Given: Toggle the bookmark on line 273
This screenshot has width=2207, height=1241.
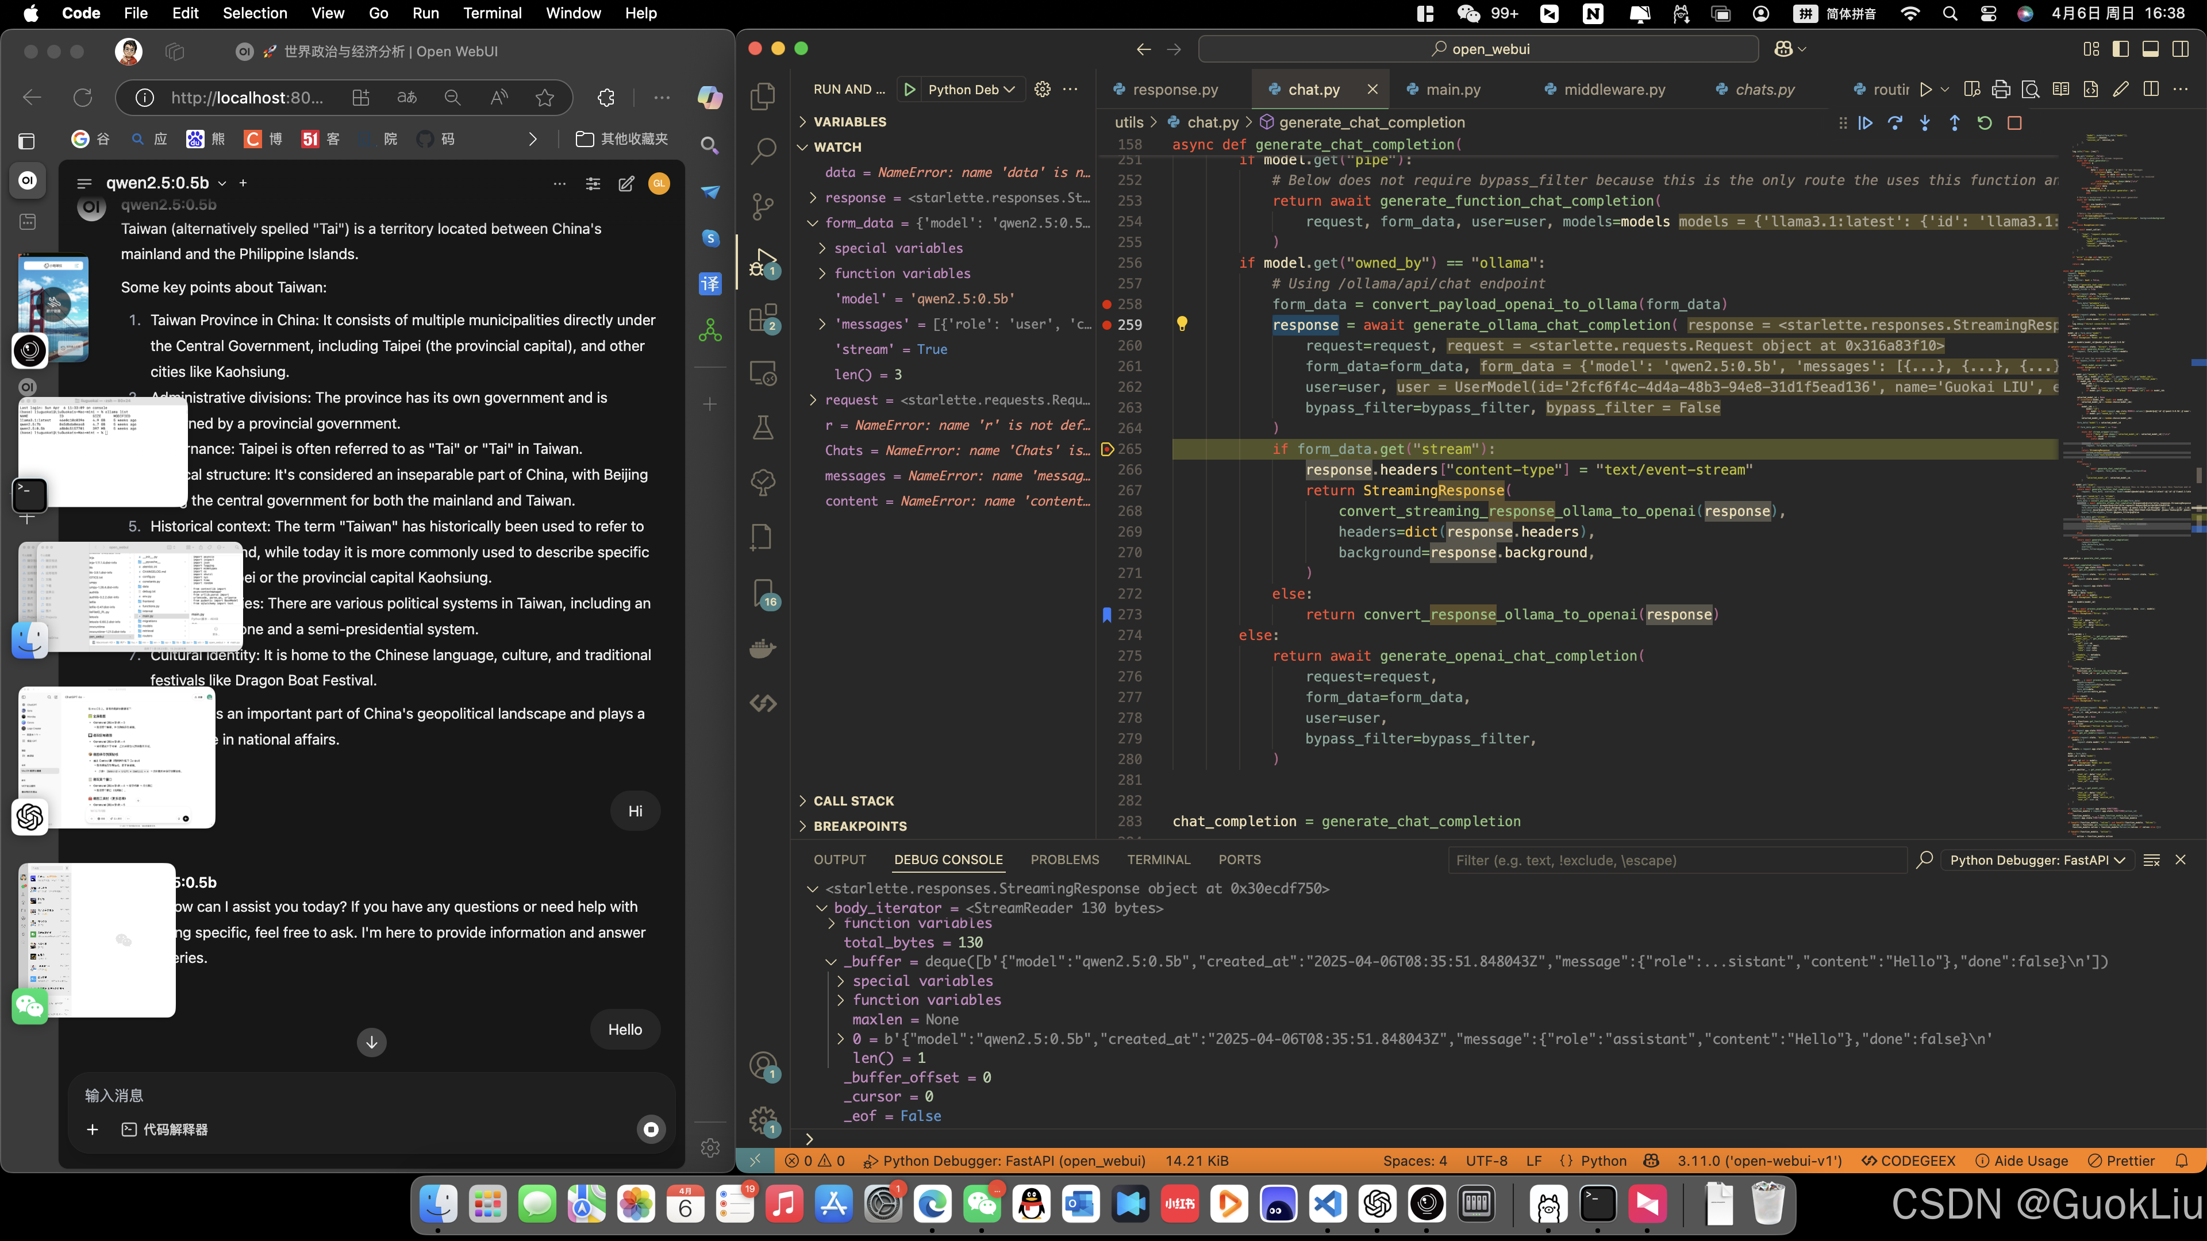Looking at the screenshot, I should (x=1107, y=614).
